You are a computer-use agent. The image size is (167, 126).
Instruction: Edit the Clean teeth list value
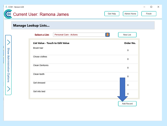click(x=39, y=74)
